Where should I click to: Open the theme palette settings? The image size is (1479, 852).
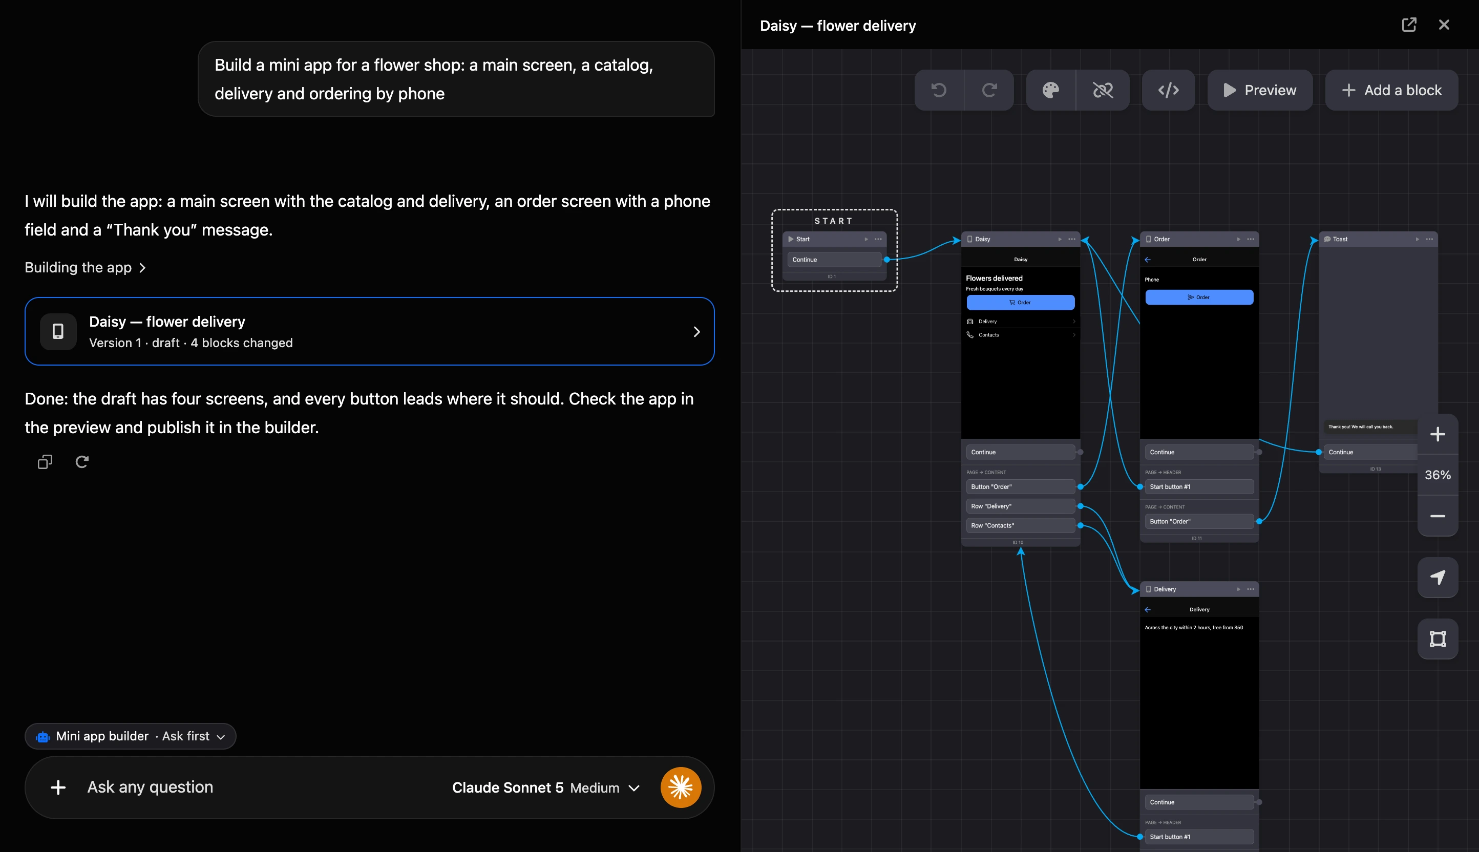[x=1050, y=90]
